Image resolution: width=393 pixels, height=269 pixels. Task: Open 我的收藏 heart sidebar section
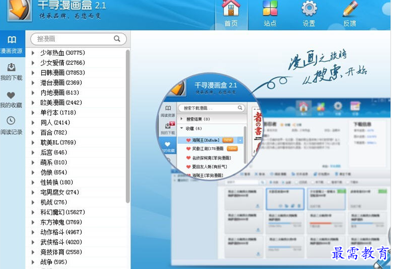[x=11, y=100]
